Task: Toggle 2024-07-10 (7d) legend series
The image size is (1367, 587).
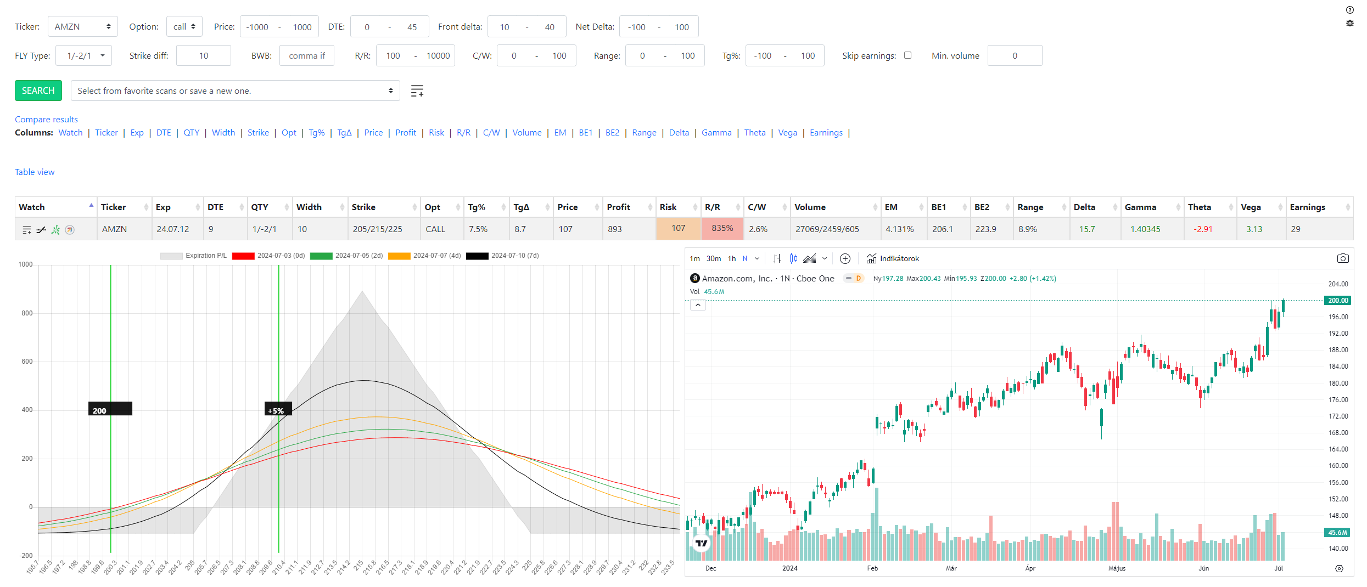Action: (x=502, y=256)
